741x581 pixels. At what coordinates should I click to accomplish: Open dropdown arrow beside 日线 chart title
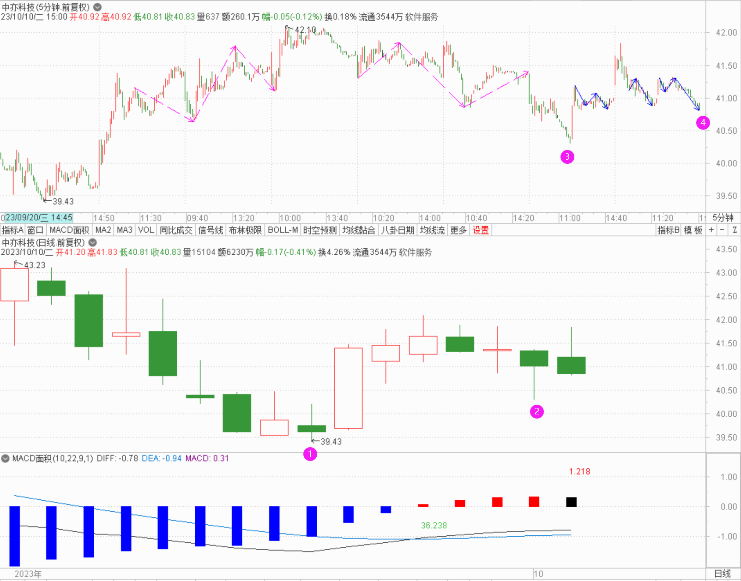pyautogui.click(x=93, y=242)
